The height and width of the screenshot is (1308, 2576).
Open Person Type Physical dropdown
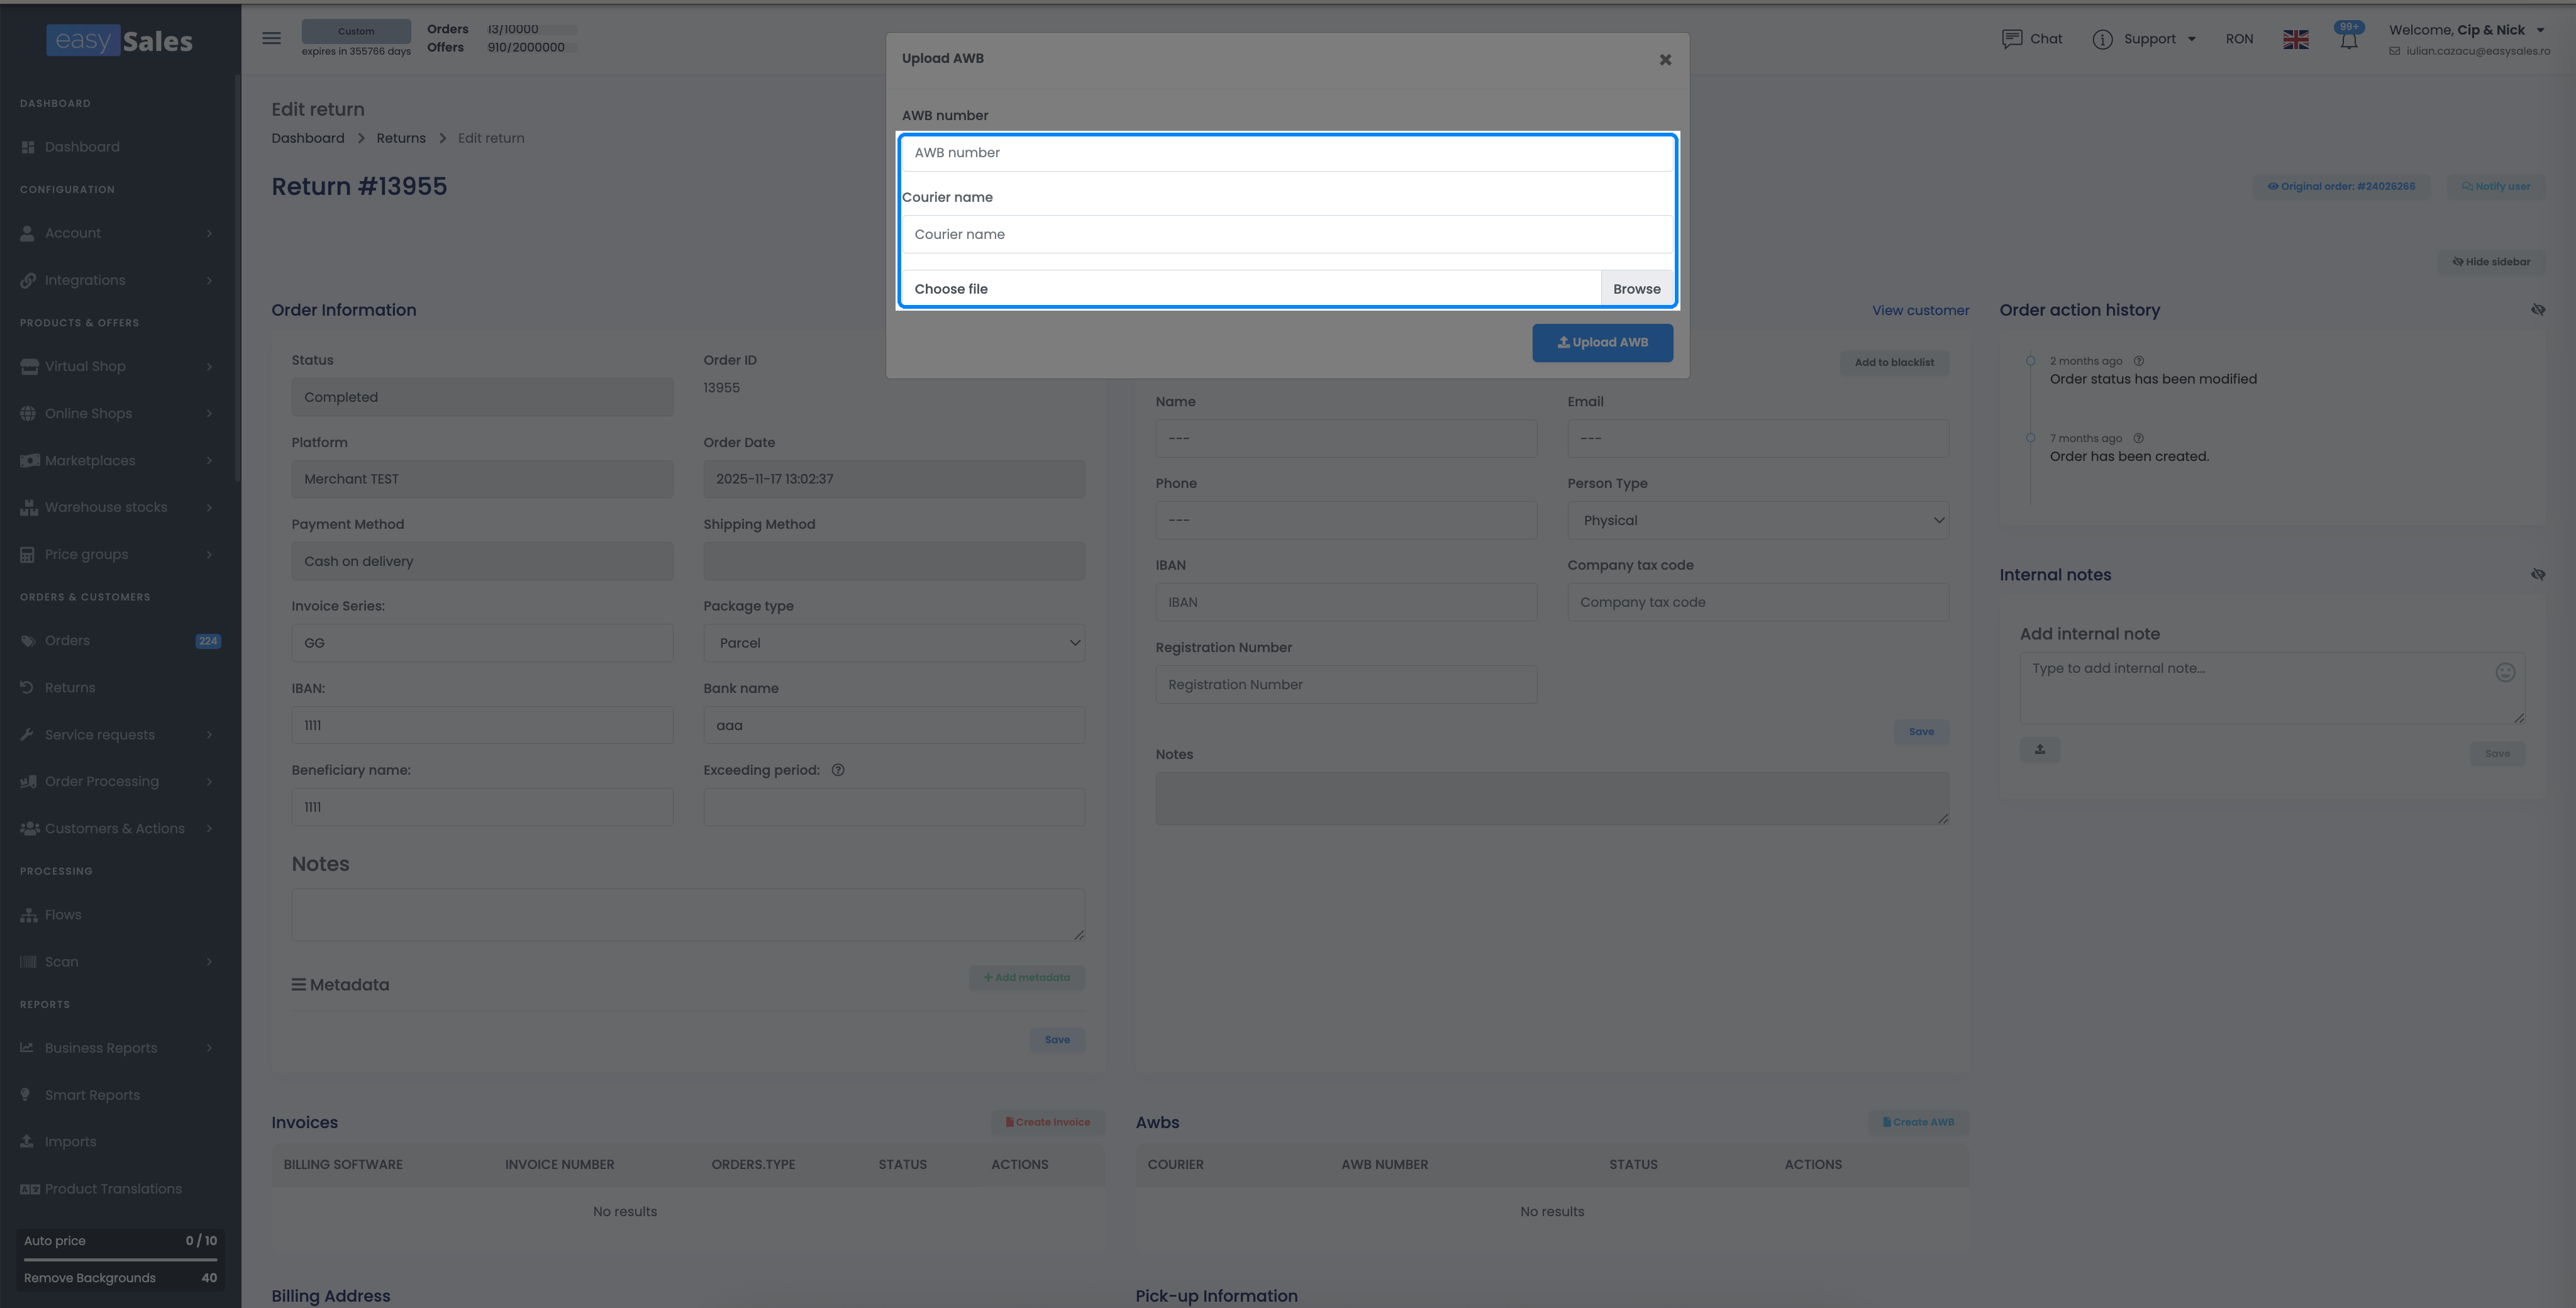pos(1757,521)
